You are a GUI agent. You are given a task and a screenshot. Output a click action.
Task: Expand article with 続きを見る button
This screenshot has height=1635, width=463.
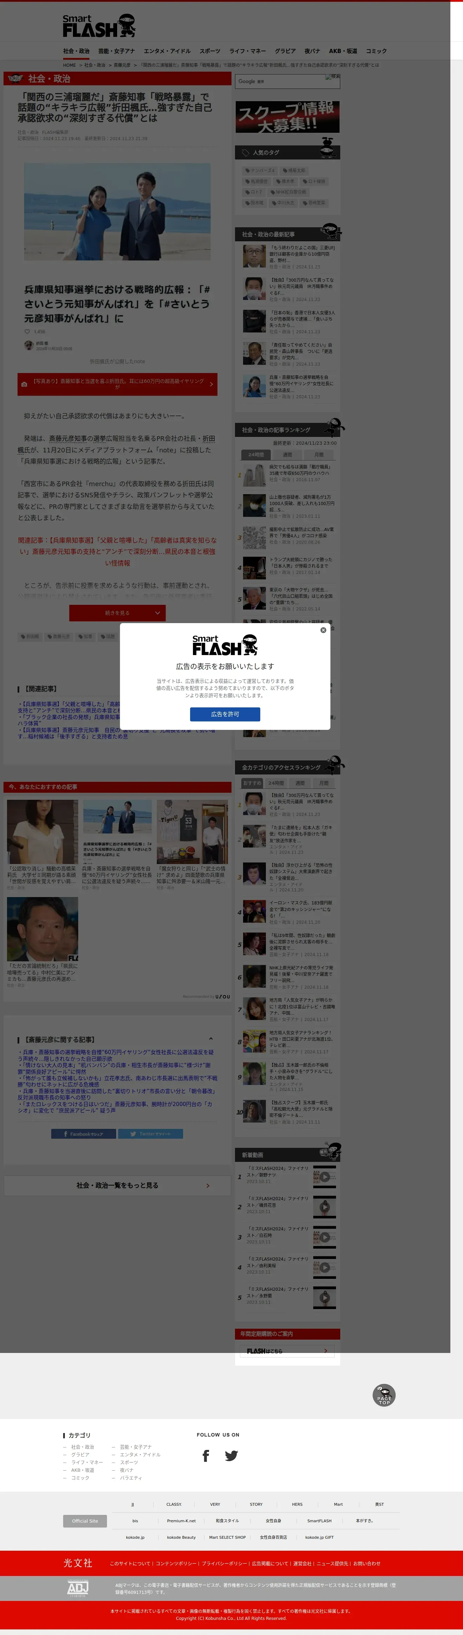[x=118, y=613]
